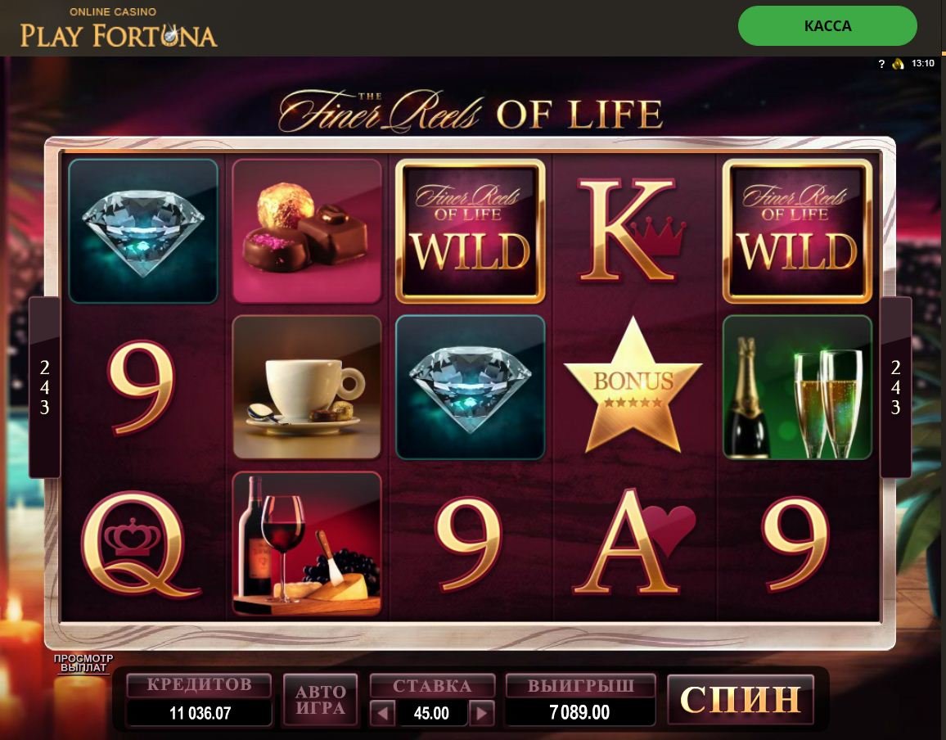Click the wine and cheese board symbol
The height and width of the screenshot is (740, 946).
307,544
